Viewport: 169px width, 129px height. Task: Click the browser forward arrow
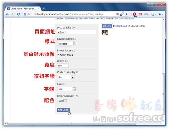[x=12, y=14]
